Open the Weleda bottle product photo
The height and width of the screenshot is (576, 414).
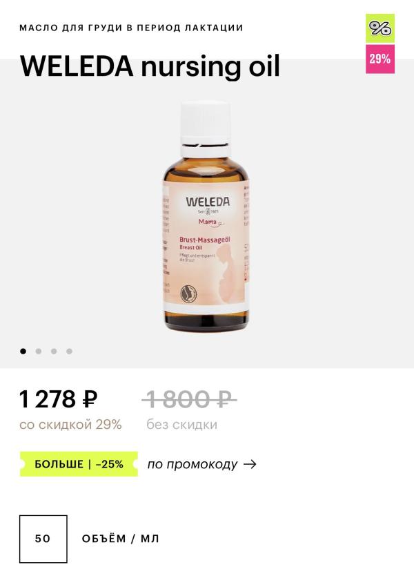click(206, 216)
